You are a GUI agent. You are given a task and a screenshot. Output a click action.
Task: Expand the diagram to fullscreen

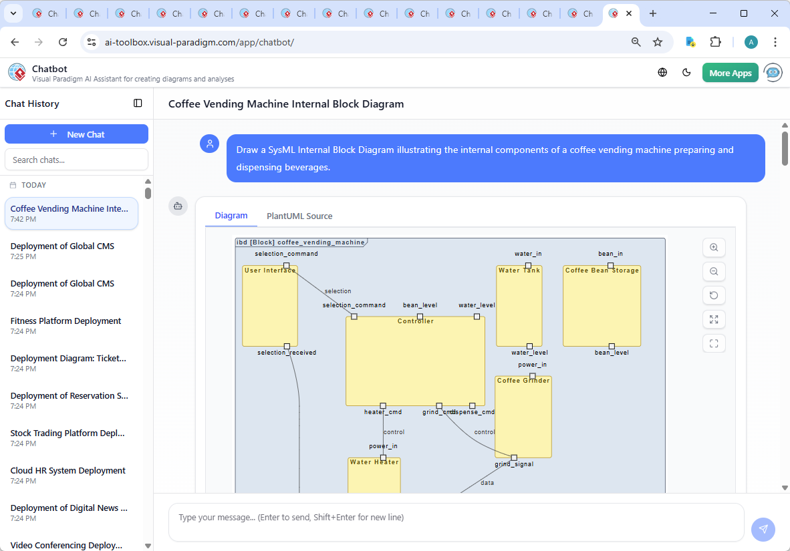coord(714,319)
